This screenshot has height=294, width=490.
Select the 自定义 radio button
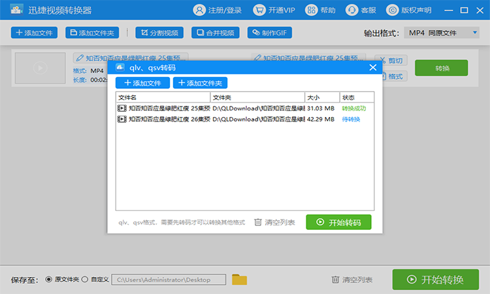coord(85,280)
